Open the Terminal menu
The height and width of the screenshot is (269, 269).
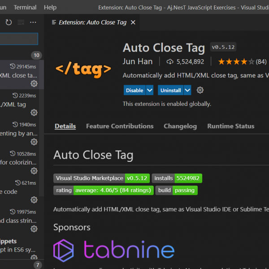click(x=25, y=7)
